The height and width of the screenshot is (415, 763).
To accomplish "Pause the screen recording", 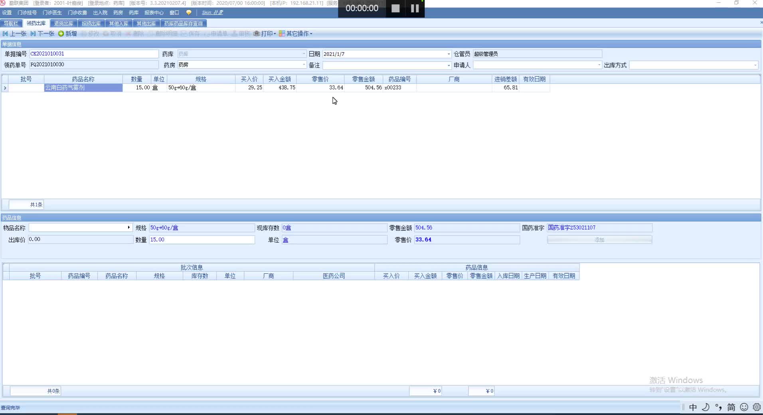I will [415, 8].
